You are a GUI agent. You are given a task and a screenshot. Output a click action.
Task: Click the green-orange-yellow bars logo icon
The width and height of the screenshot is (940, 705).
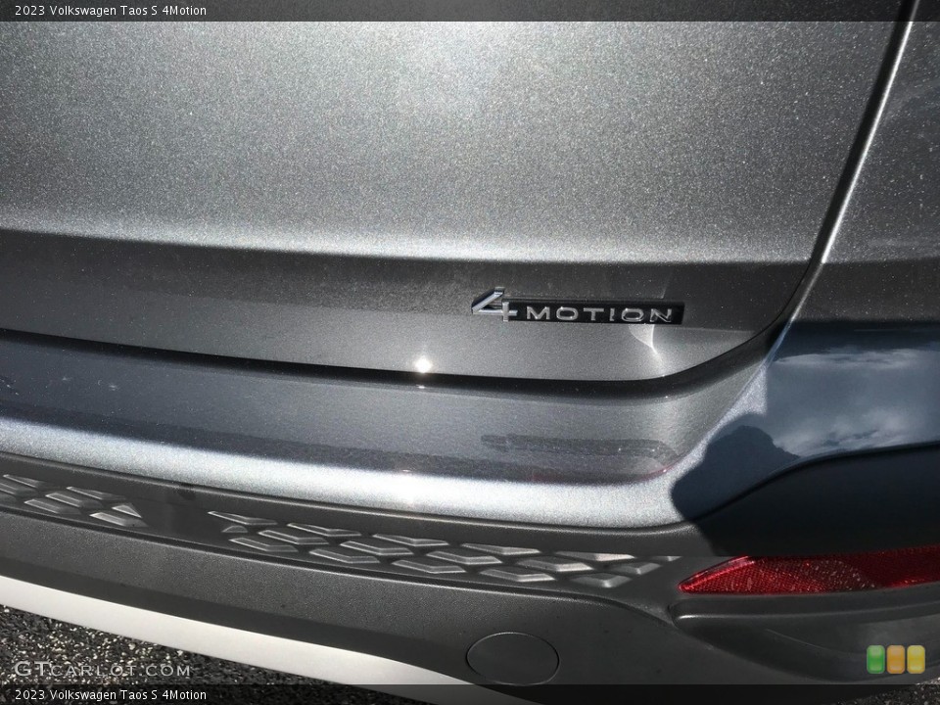pyautogui.click(x=896, y=659)
